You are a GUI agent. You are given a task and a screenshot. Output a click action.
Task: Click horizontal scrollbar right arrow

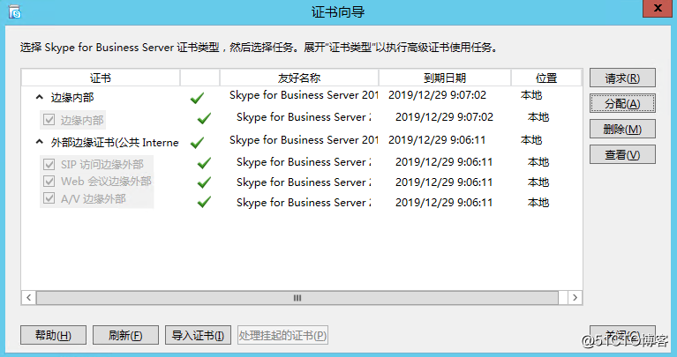point(575,298)
